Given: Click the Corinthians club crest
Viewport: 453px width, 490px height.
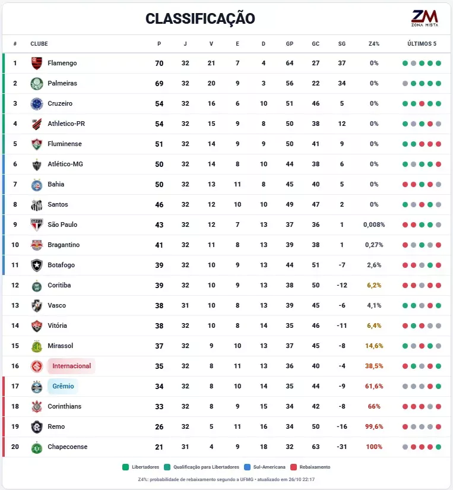Looking at the screenshot, I should pyautogui.click(x=37, y=406).
